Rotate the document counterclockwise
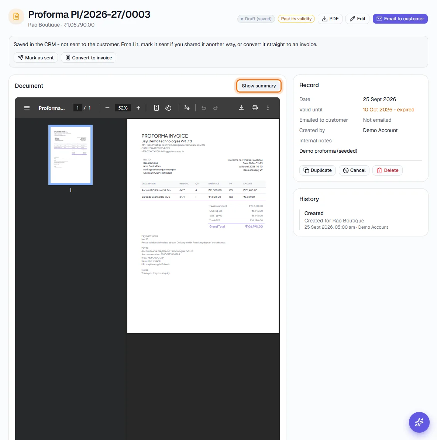 tap(168, 108)
